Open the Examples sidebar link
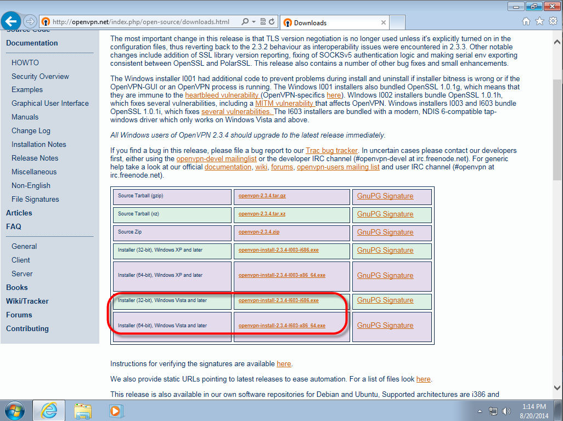 (27, 90)
